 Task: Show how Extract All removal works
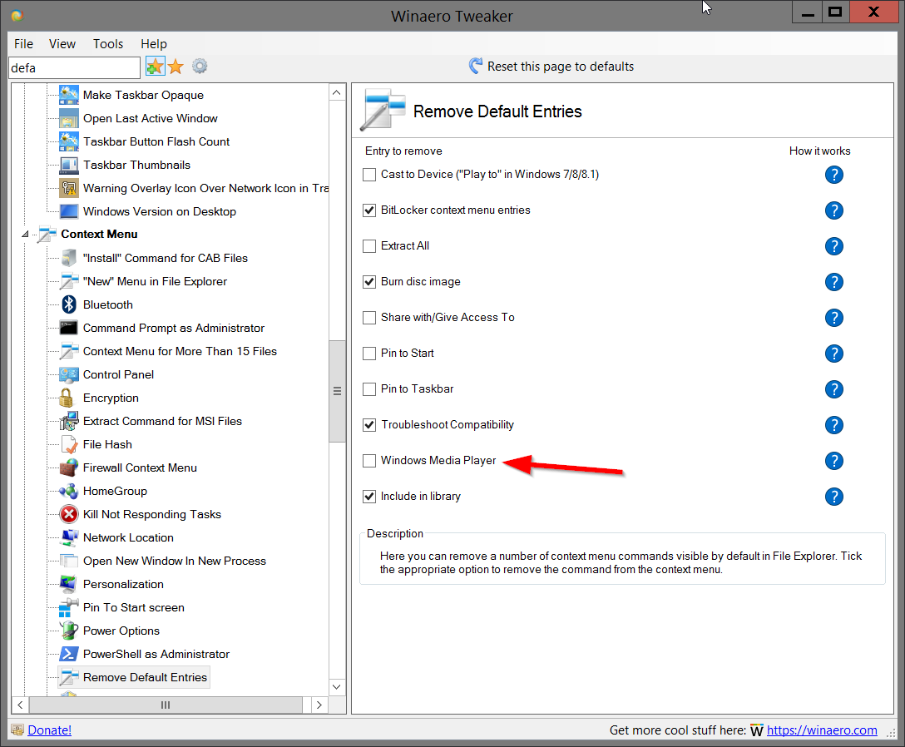point(834,246)
